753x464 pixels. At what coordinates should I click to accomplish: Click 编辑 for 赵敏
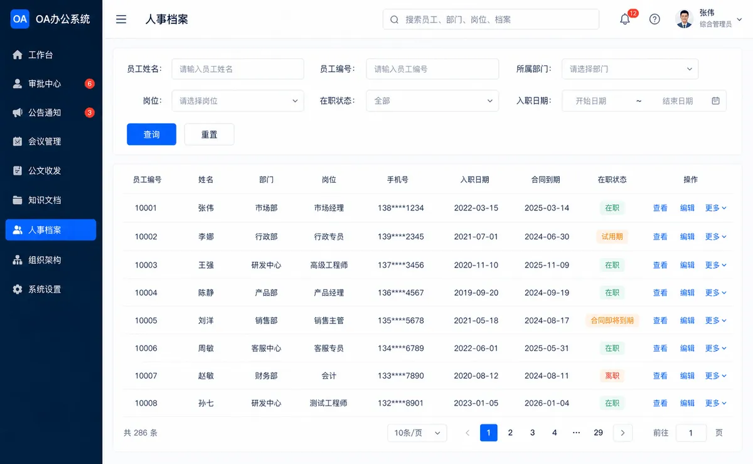687,375
